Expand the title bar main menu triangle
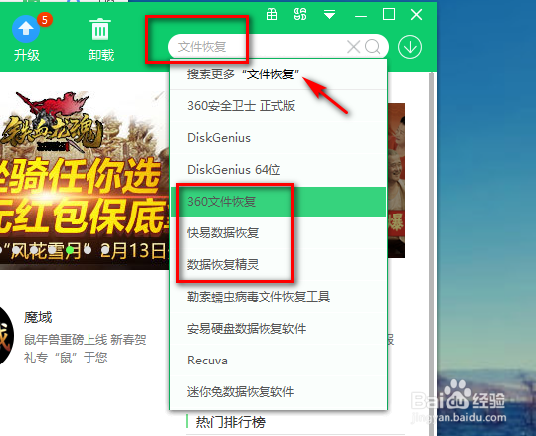The height and width of the screenshot is (436, 536). pos(329,15)
